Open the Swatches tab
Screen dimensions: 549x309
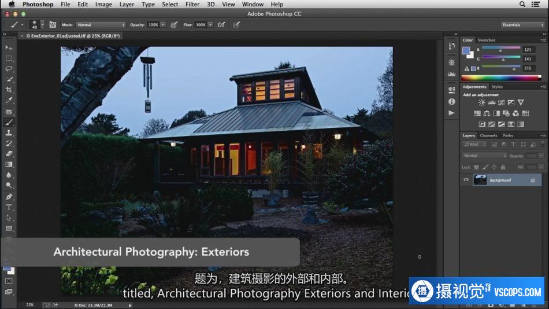(487, 40)
